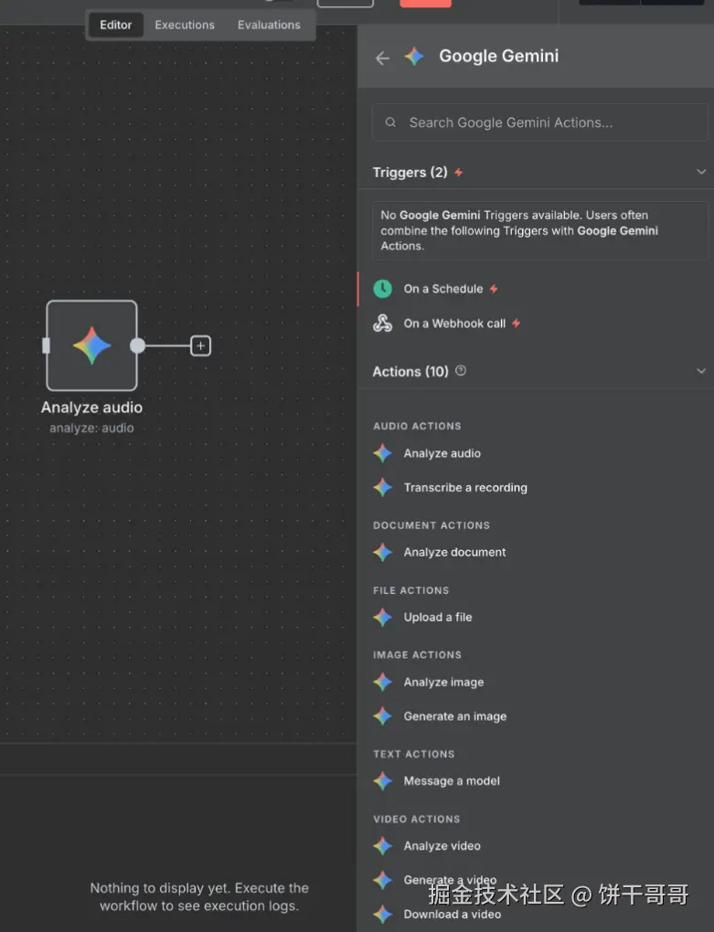Click the Gemini icon for Generate an image
The height and width of the screenshot is (932, 714).
click(382, 716)
